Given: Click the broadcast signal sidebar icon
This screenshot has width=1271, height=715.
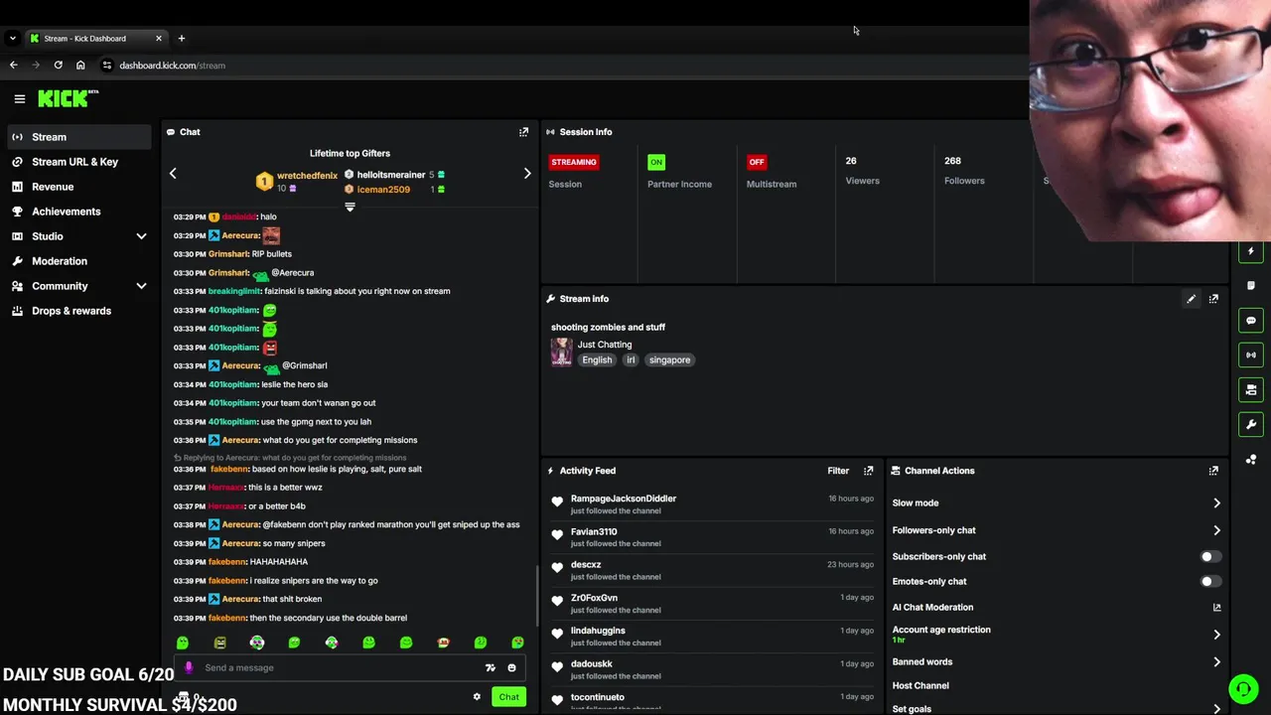Looking at the screenshot, I should click(x=1251, y=355).
